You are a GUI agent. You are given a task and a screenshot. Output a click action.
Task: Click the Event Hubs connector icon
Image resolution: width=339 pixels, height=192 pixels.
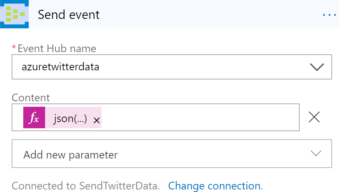tap(15, 14)
